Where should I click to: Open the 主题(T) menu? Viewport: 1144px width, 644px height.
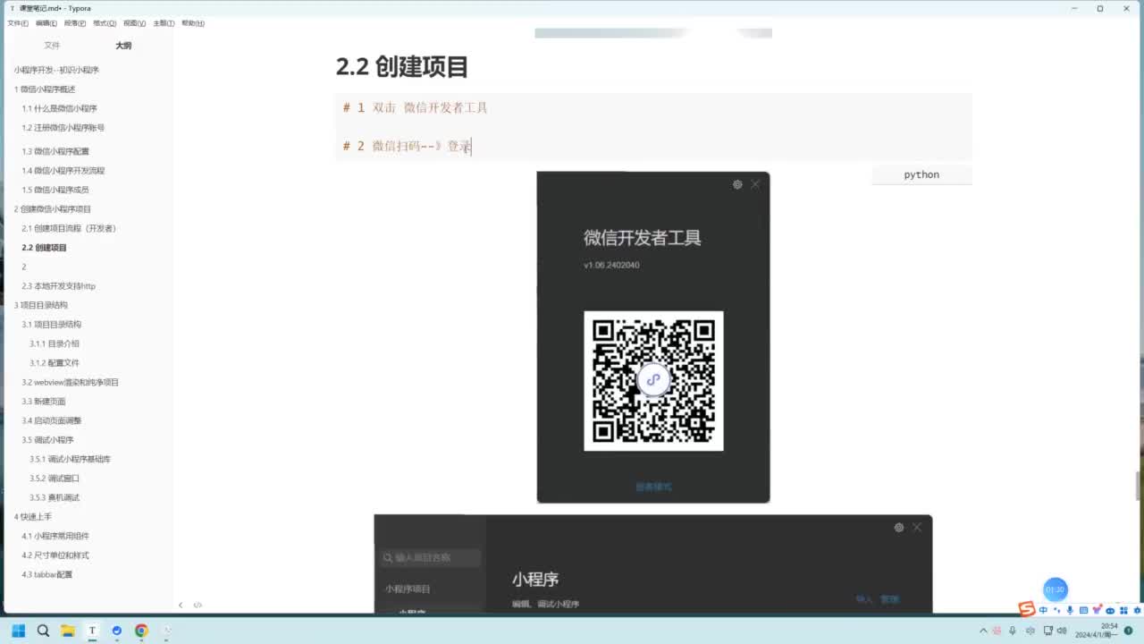pos(164,23)
